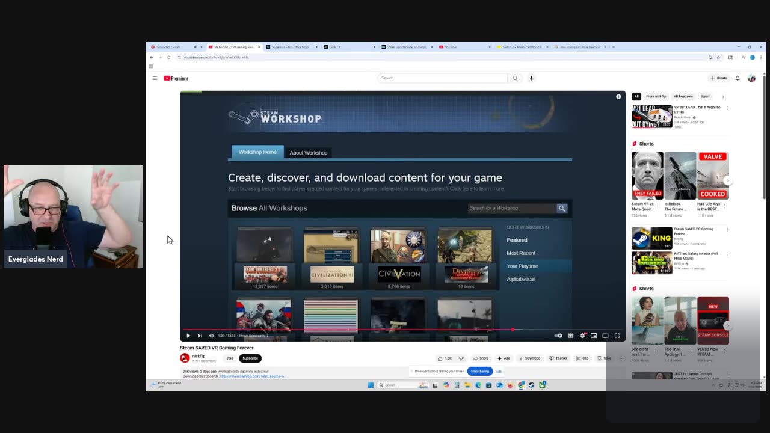This screenshot has height=433, width=770.
Task: Dislike the video with thumbs down
Action: click(x=461, y=358)
